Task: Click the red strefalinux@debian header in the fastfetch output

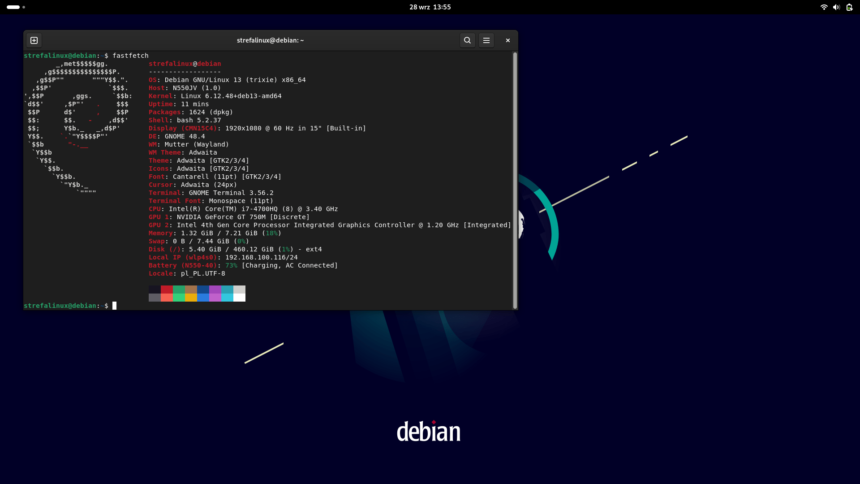Action: (185, 64)
